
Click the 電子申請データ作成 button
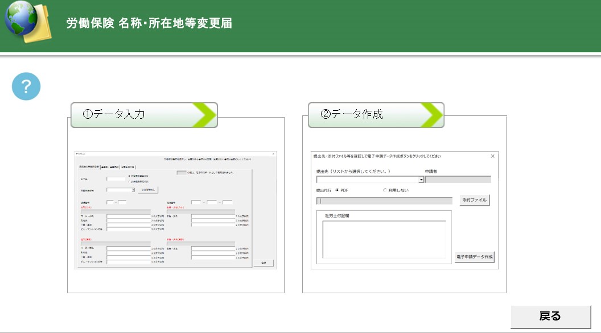475,257
